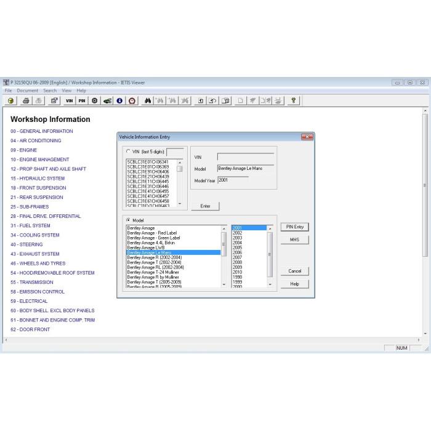Click the Cancel button
431x431 pixels.
295,271
